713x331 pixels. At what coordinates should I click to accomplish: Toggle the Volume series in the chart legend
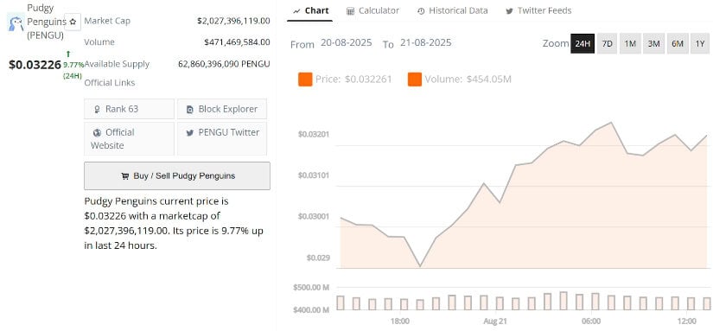(460, 80)
